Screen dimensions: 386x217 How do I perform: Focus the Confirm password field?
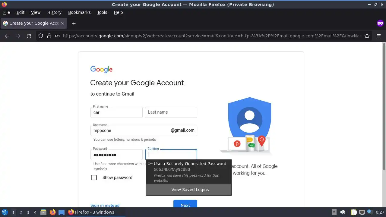(x=171, y=155)
